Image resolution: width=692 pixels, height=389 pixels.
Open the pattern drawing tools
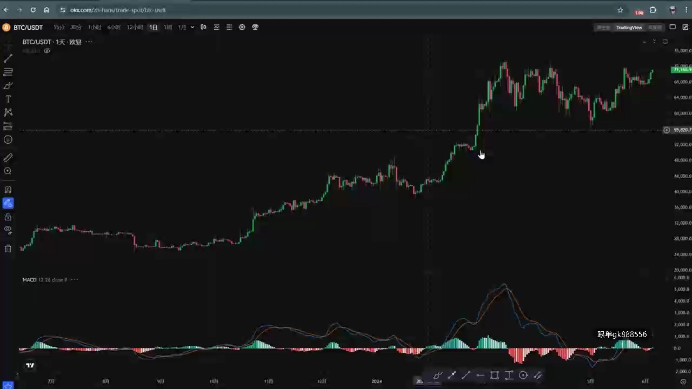[x=8, y=112]
